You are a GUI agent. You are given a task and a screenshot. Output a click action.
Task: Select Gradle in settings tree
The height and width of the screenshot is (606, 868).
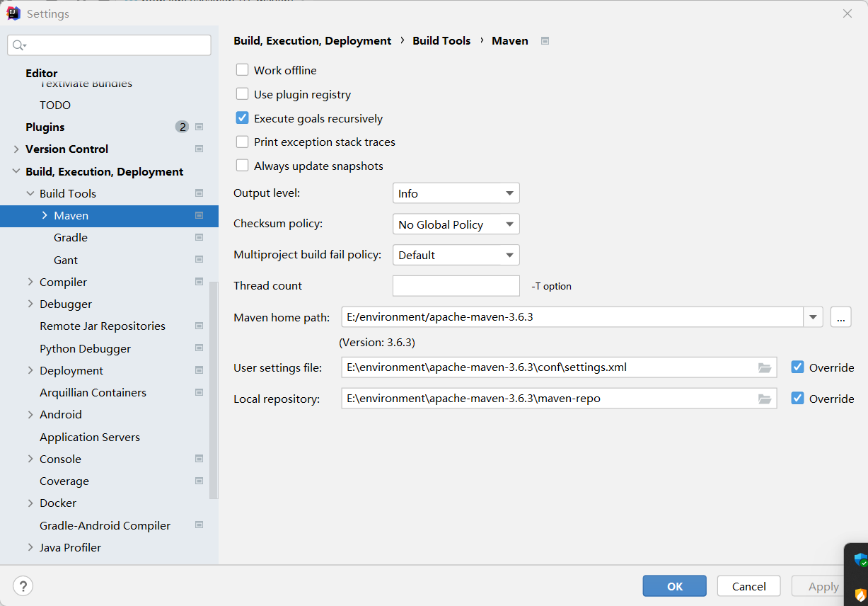pos(71,237)
